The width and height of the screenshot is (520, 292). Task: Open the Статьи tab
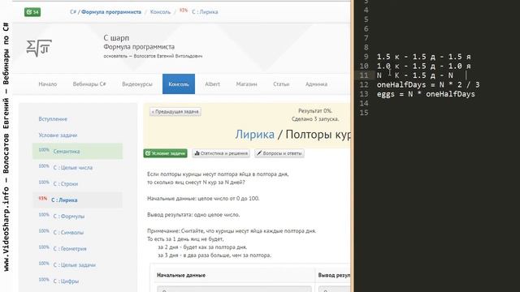(x=281, y=84)
